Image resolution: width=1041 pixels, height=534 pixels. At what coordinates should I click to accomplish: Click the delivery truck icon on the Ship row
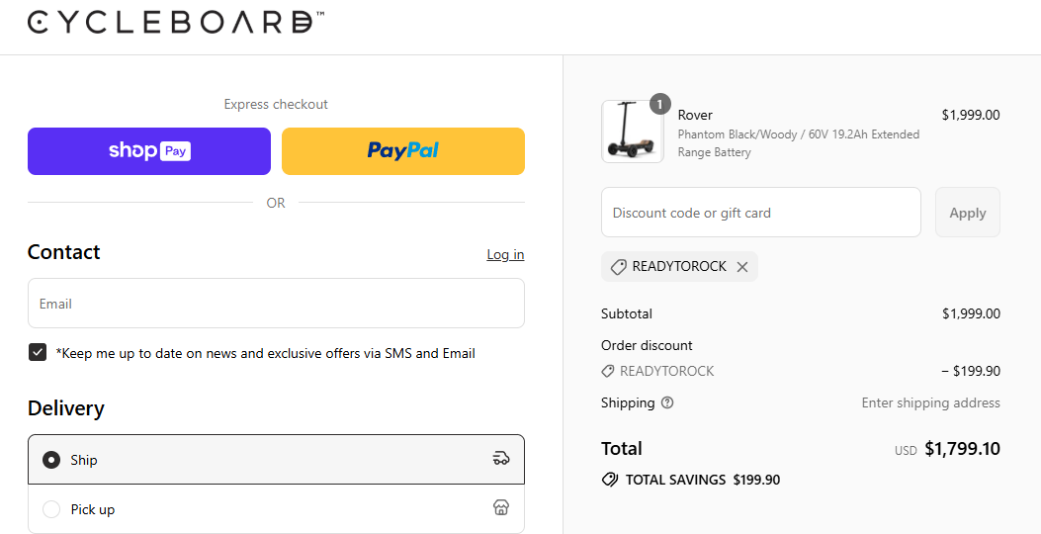501,458
